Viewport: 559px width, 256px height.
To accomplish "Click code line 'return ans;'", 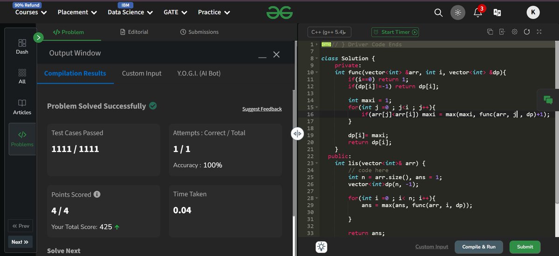I will pos(366,233).
